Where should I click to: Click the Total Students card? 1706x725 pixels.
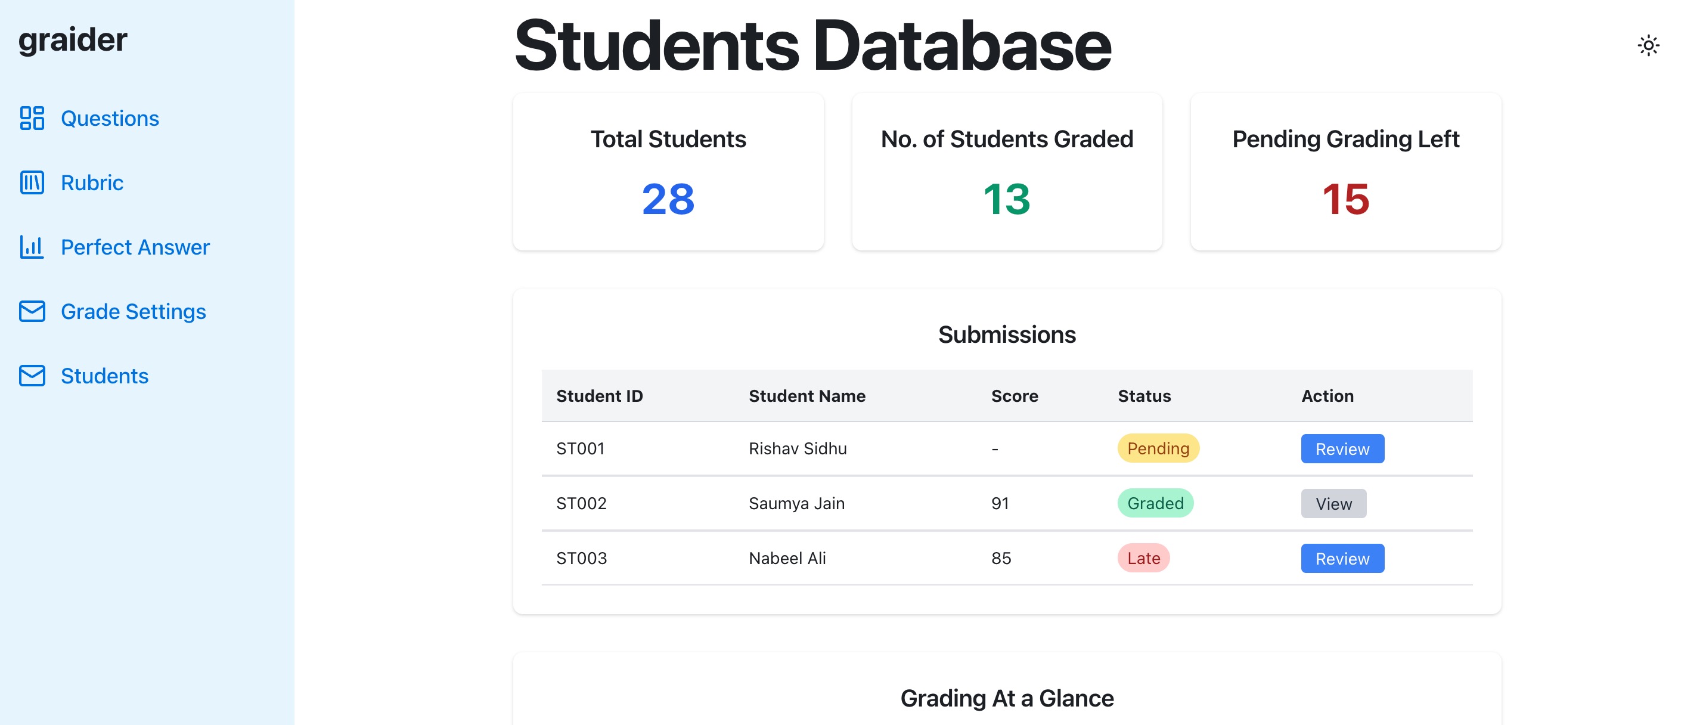[668, 172]
